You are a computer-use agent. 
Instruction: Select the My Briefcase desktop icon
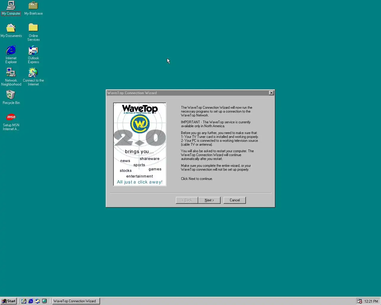(33, 8)
